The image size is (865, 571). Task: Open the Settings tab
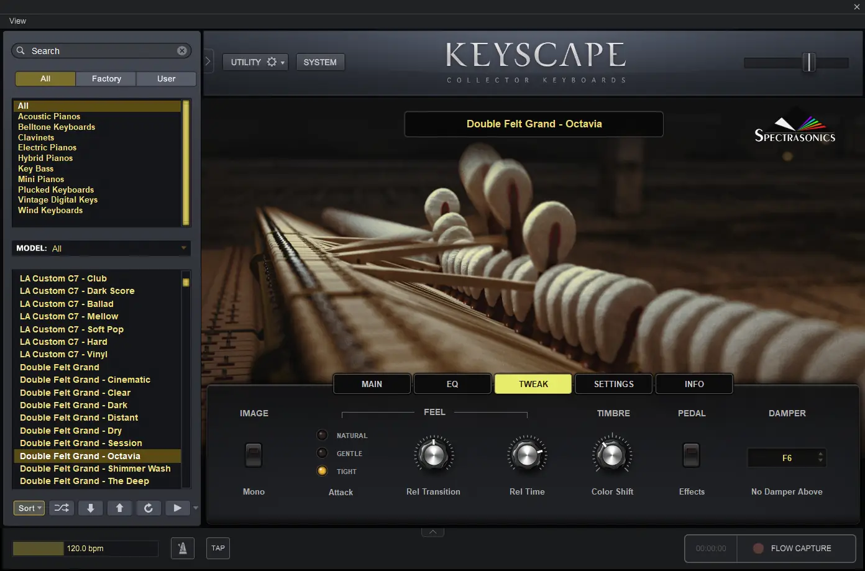coord(613,384)
